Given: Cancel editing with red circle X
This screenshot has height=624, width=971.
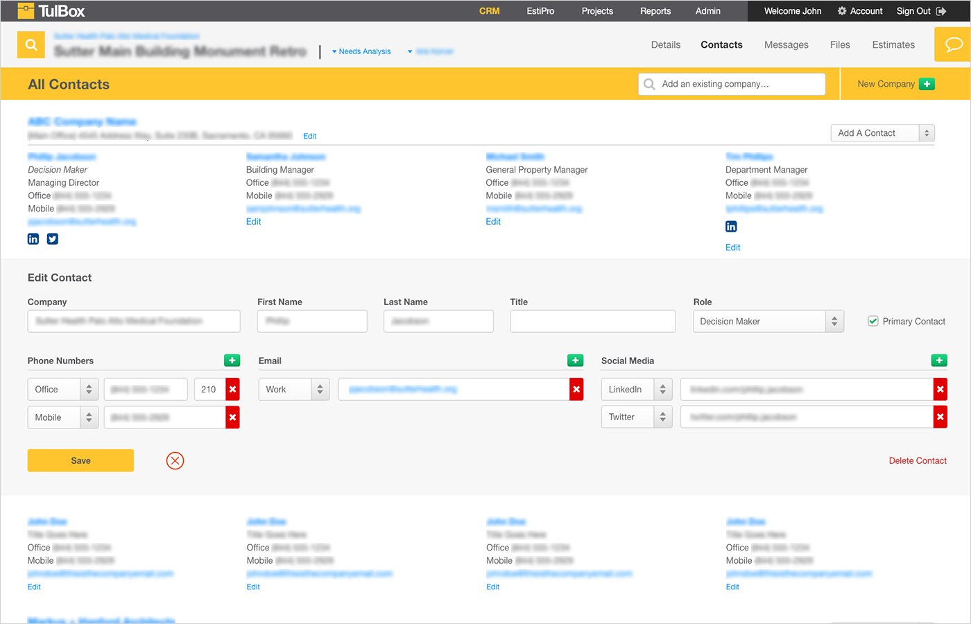Looking at the screenshot, I should click(175, 460).
